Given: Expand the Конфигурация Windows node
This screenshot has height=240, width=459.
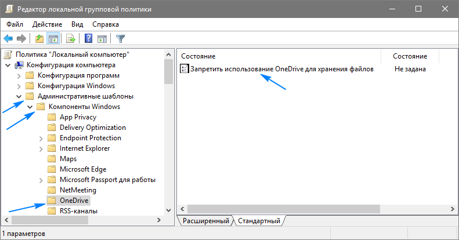Looking at the screenshot, I should pyautogui.click(x=19, y=86).
